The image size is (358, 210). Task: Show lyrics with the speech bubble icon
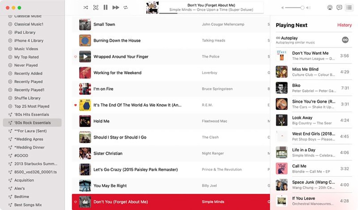pyautogui.click(x=339, y=7)
